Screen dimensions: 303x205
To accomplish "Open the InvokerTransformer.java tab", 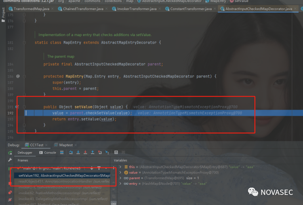I will 135,9.
